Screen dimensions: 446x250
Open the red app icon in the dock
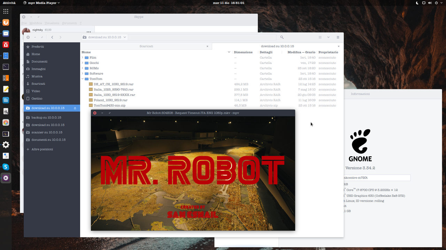[x=6, y=45]
